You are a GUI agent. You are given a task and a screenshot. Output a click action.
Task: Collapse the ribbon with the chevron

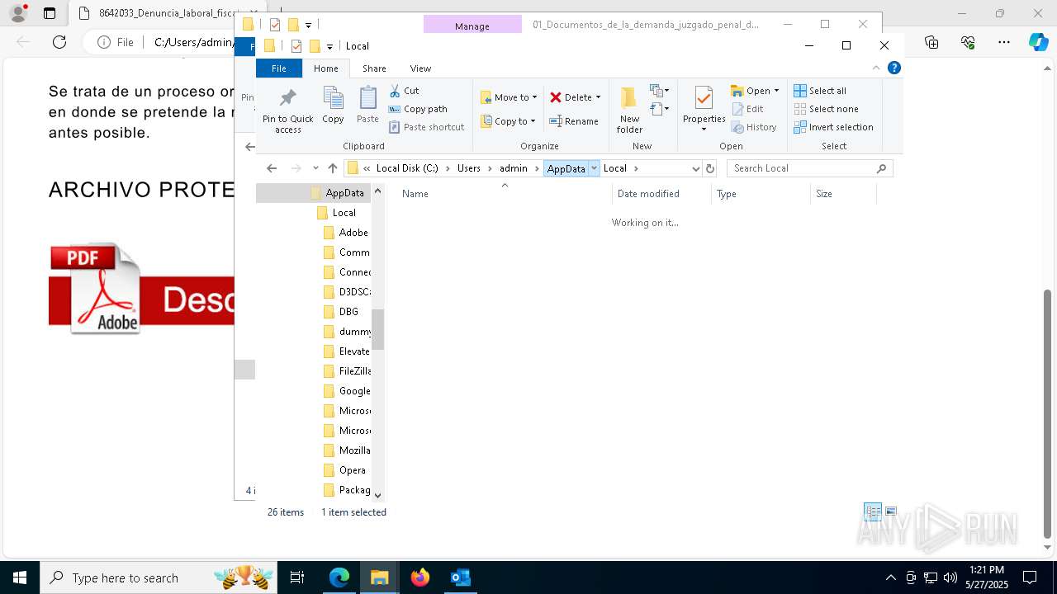coord(876,68)
